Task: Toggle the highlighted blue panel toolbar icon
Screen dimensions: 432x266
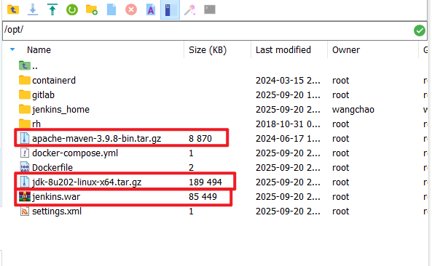Action: [x=170, y=10]
